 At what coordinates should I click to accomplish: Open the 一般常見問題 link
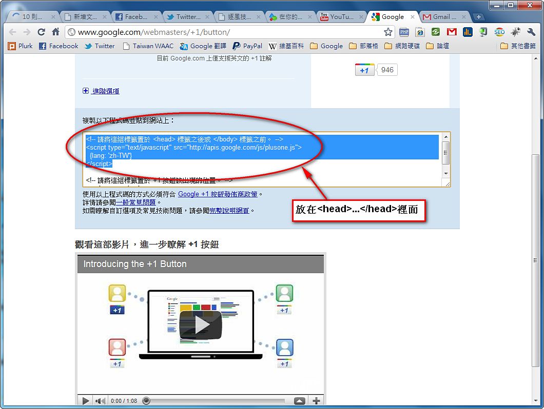[x=135, y=202]
